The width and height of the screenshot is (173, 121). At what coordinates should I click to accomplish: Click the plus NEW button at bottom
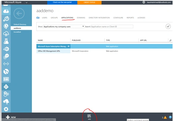(x=11, y=117)
